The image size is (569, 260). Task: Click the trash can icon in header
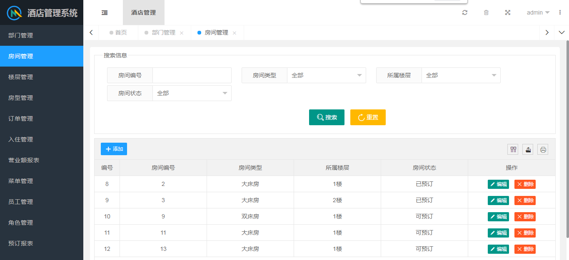[x=486, y=12]
